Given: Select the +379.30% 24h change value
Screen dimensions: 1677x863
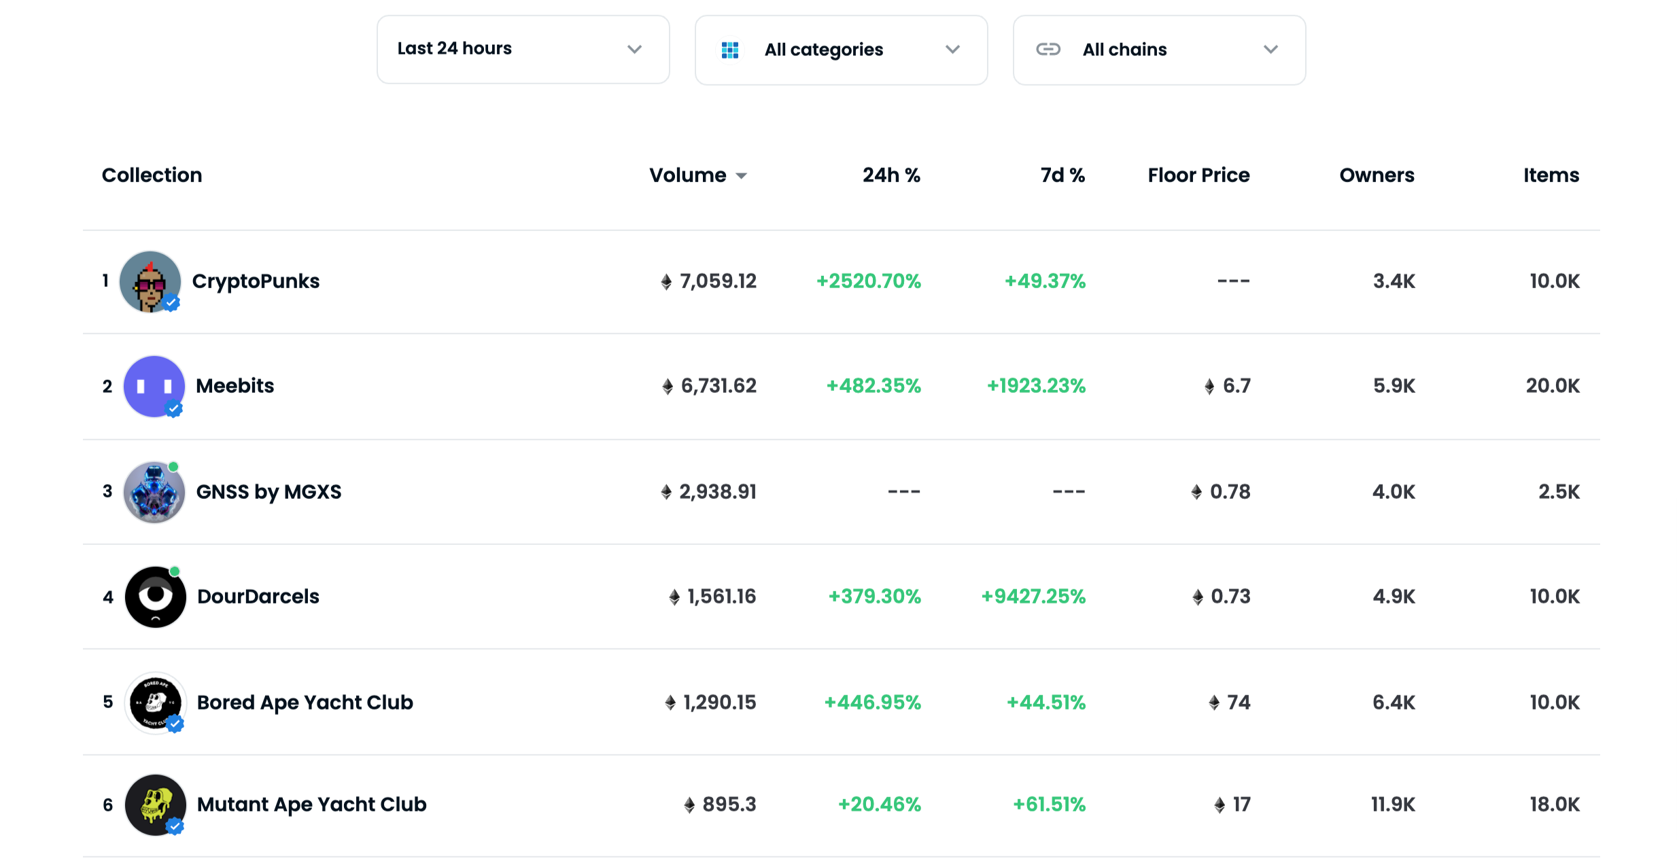Looking at the screenshot, I should pyautogui.click(x=875, y=597).
